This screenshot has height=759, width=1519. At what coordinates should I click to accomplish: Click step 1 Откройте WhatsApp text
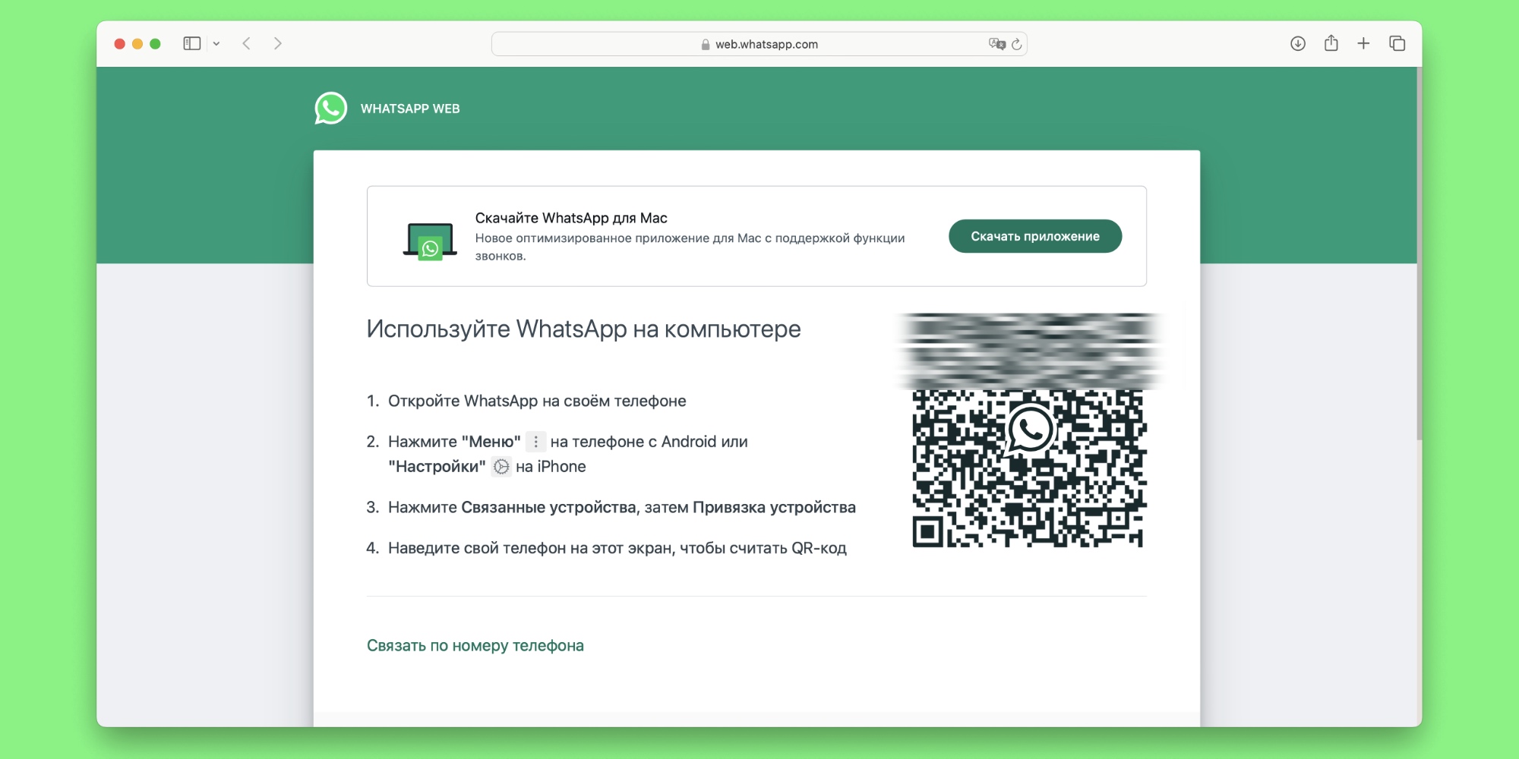(537, 401)
